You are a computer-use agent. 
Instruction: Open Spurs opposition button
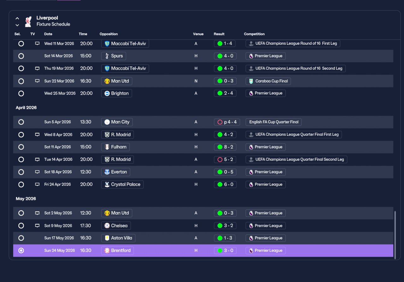pos(114,56)
